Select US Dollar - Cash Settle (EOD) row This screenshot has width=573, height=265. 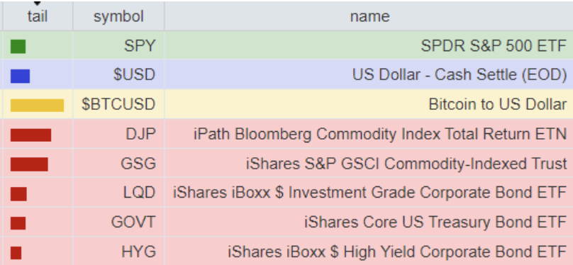click(286, 75)
